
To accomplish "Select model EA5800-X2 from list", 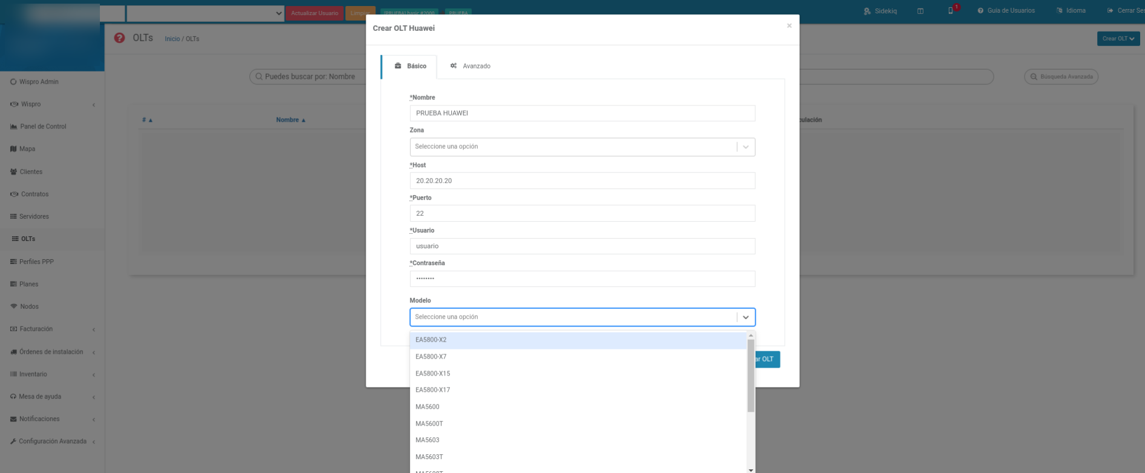I will pos(578,340).
